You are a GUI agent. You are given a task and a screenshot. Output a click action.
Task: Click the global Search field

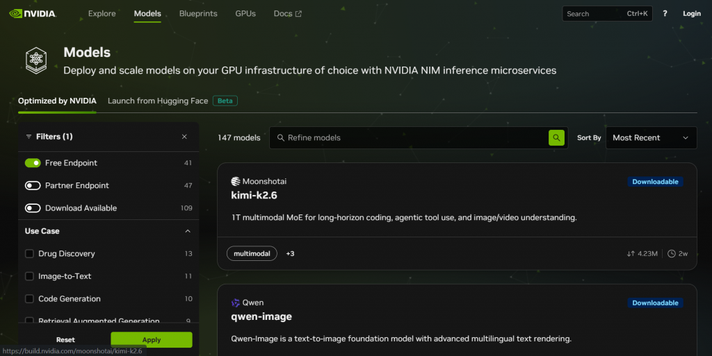[x=607, y=14]
